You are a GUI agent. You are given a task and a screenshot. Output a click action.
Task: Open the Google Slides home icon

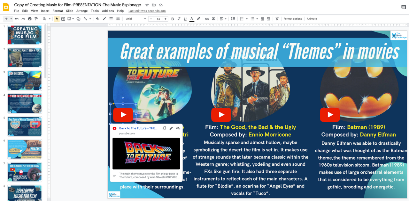[6, 7]
